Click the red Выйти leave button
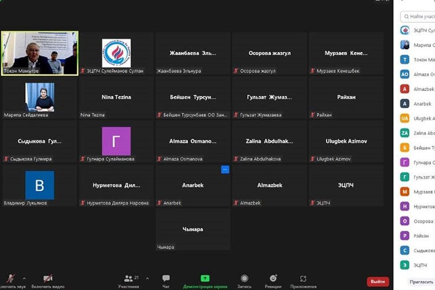Viewport: 435px width, 290px height. [378, 282]
